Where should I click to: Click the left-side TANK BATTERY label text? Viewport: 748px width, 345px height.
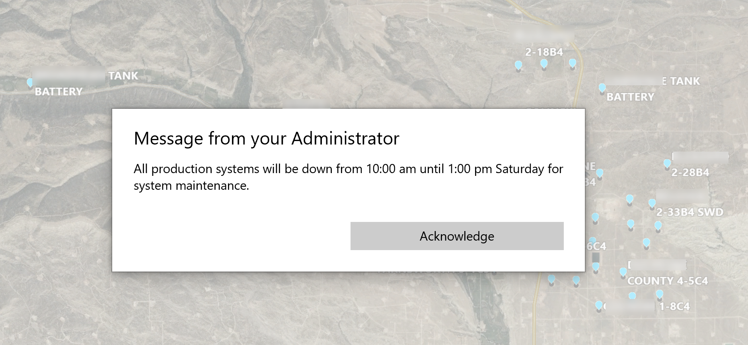(58, 92)
